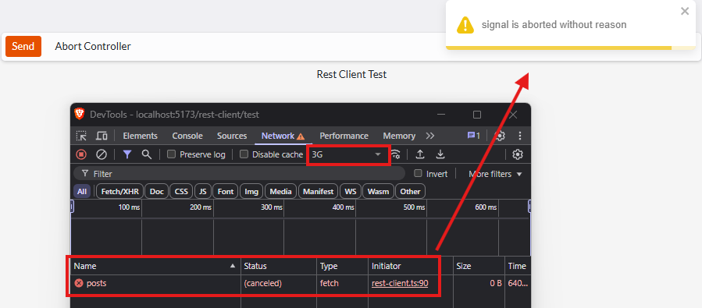Switch to the Console tab
Image resolution: width=702 pixels, height=308 pixels.
point(187,136)
